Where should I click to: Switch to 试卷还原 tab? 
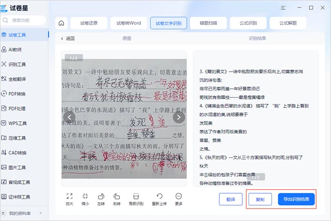point(89,23)
